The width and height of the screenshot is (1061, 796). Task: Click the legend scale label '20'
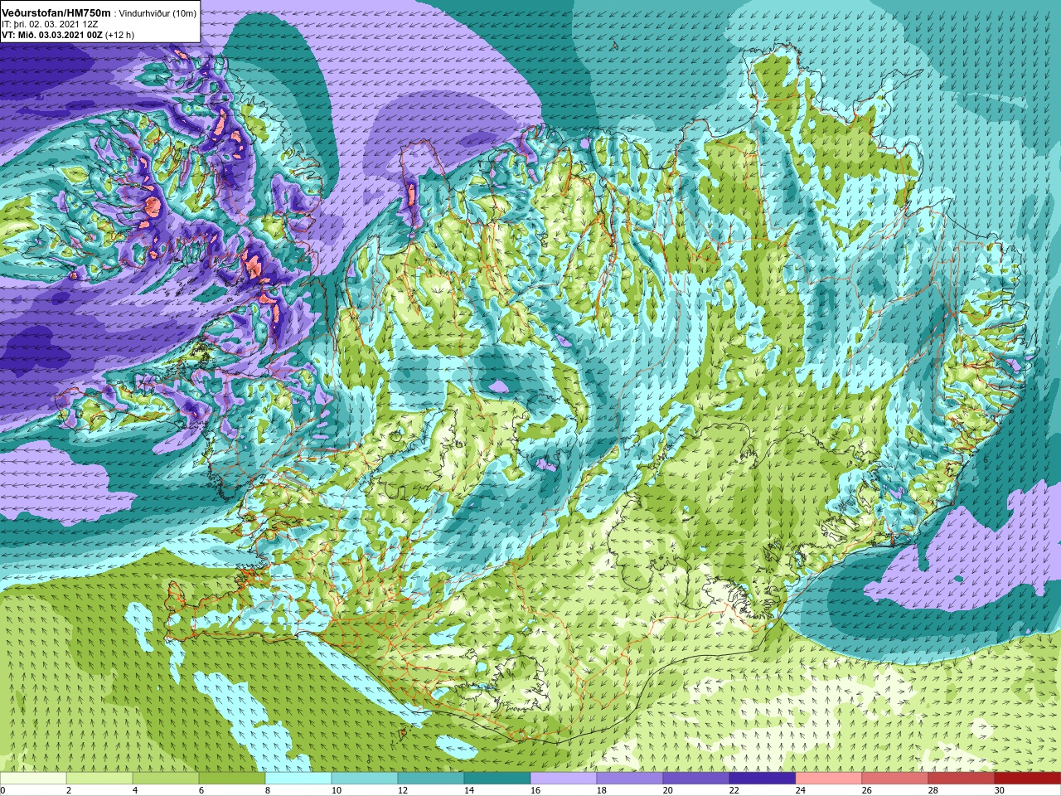point(668,790)
